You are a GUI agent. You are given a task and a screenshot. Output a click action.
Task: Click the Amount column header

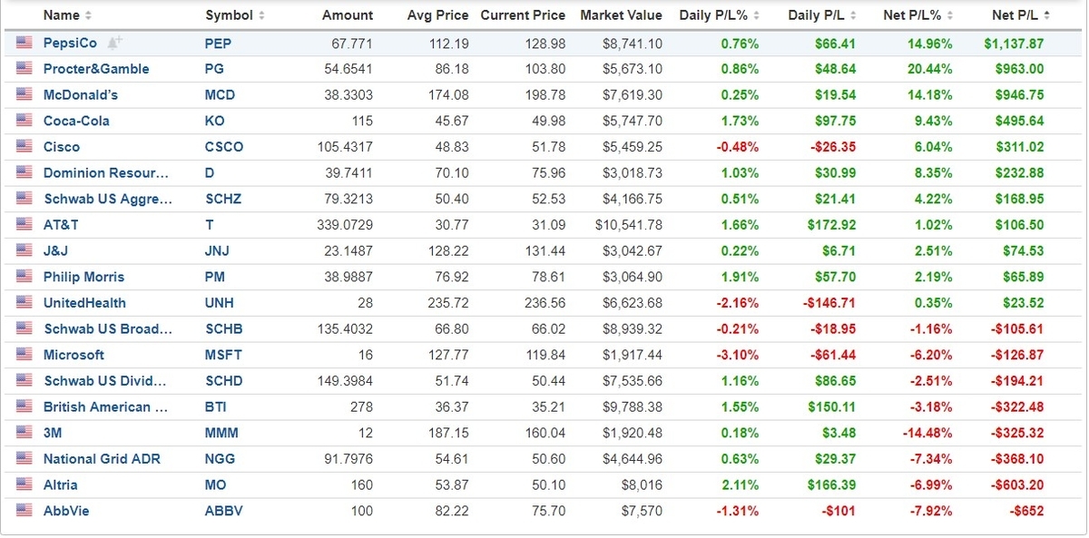tap(348, 15)
